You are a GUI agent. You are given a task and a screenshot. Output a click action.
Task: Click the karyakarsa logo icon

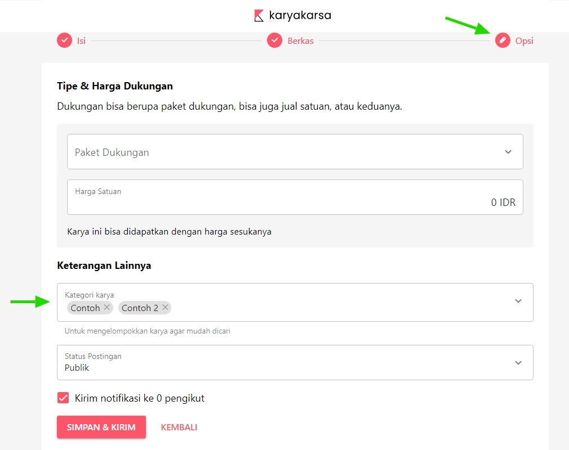tap(259, 16)
